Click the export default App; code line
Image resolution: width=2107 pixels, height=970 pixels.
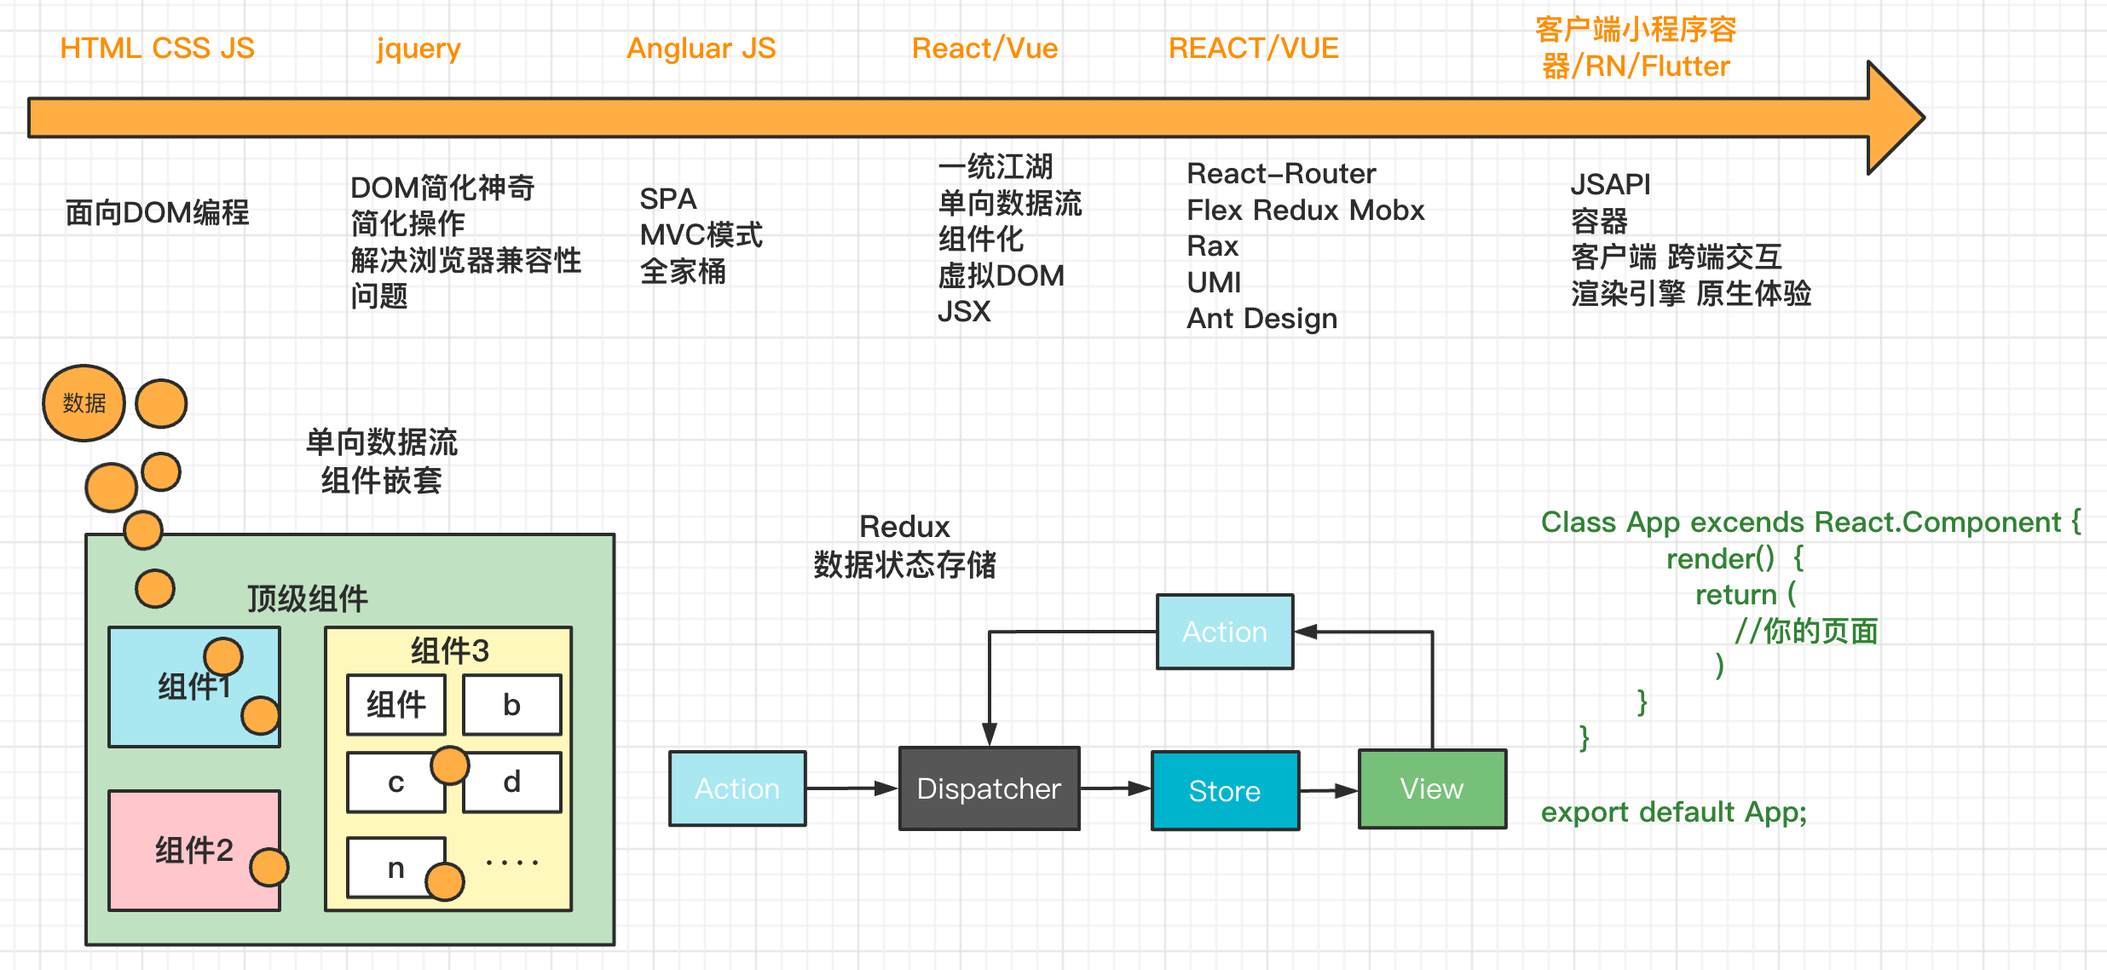click(x=1673, y=812)
